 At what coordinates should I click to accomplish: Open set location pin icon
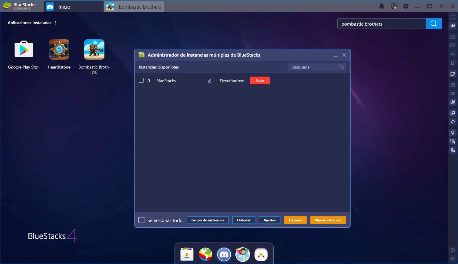pyautogui.click(x=453, y=133)
